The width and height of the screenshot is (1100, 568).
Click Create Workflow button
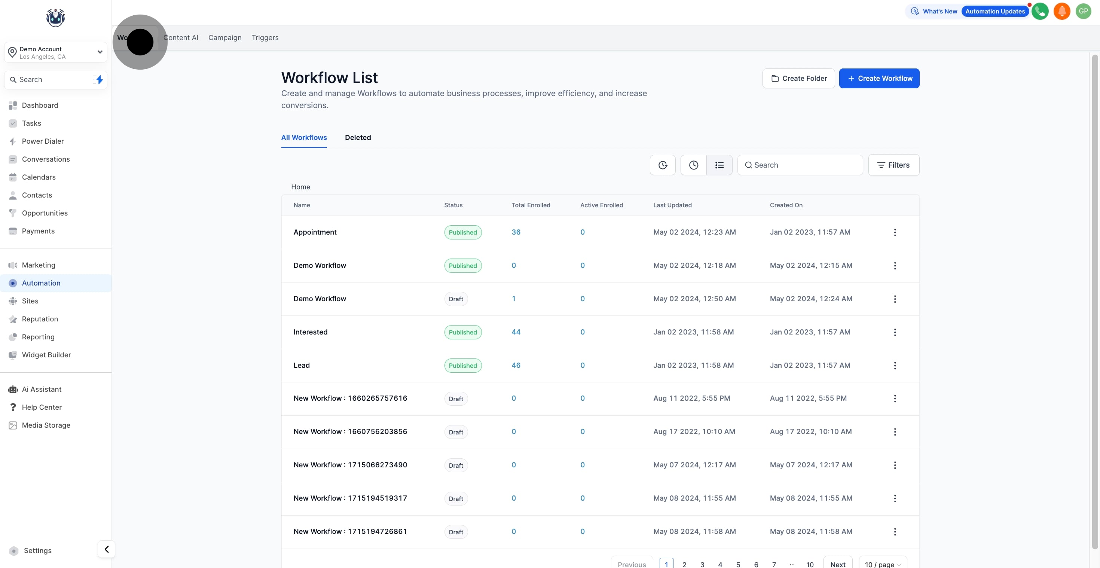click(x=879, y=79)
